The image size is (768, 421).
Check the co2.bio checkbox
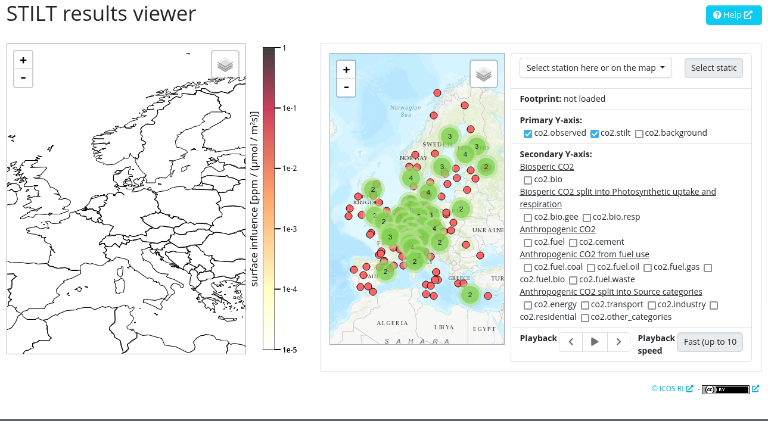pyautogui.click(x=528, y=180)
